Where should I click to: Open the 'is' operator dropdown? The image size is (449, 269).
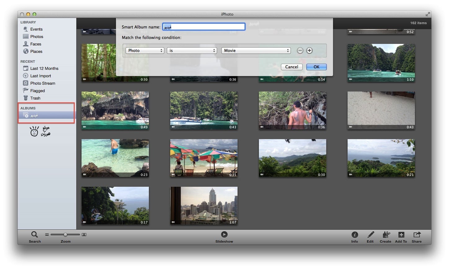(x=192, y=50)
